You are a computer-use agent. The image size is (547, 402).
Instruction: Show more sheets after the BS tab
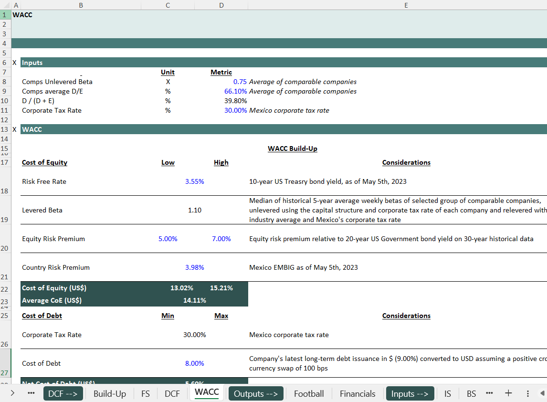pyautogui.click(x=489, y=393)
